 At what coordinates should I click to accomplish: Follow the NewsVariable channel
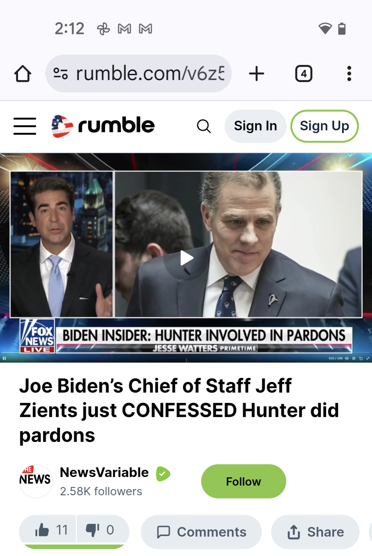(x=243, y=481)
